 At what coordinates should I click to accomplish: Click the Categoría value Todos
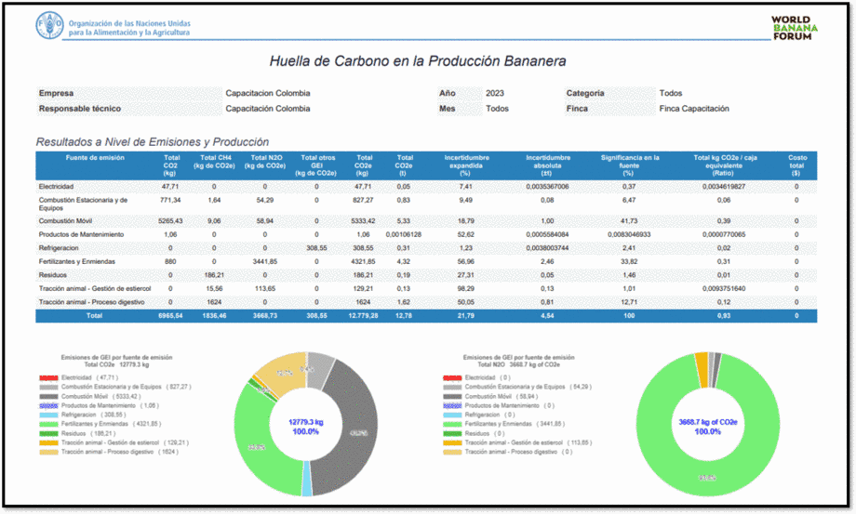click(x=670, y=93)
